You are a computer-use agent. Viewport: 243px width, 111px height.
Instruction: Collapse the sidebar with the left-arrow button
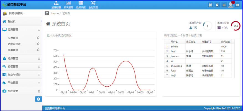pyautogui.click(x=38, y=99)
